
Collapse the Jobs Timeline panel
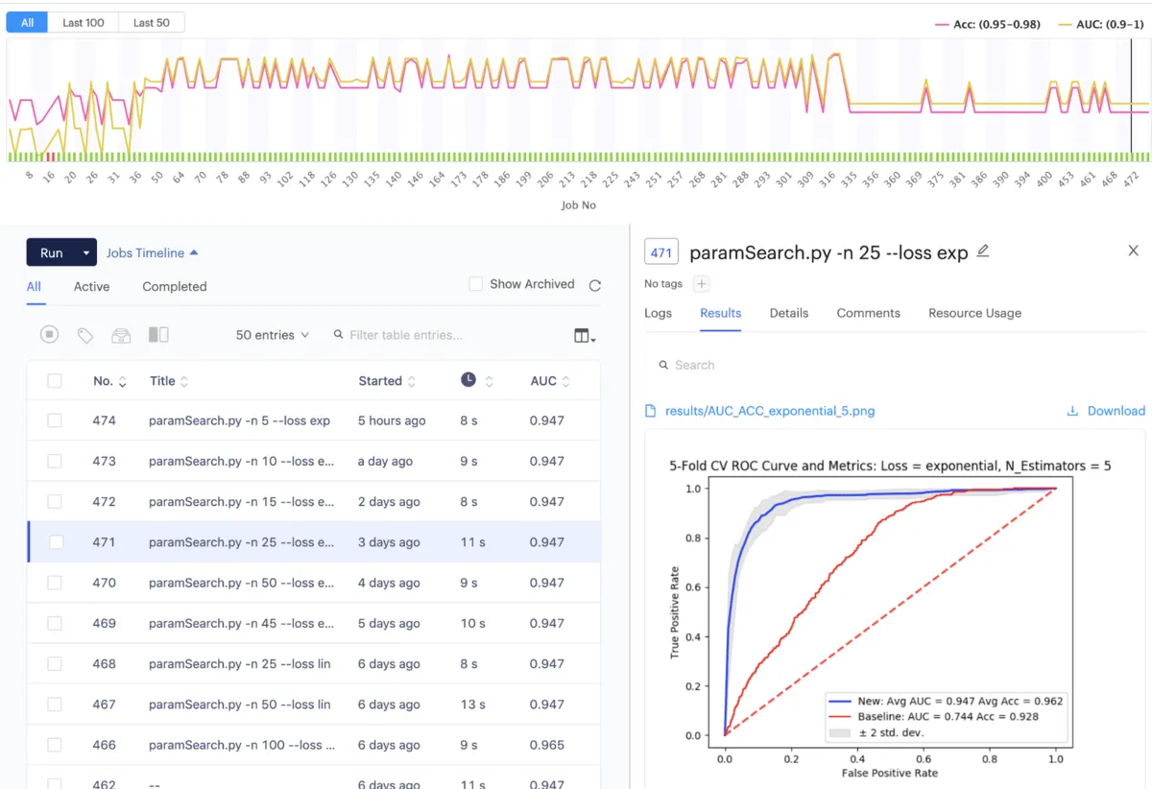pos(152,253)
